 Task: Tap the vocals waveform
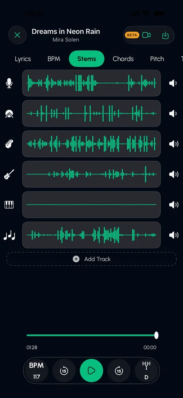pos(91,83)
